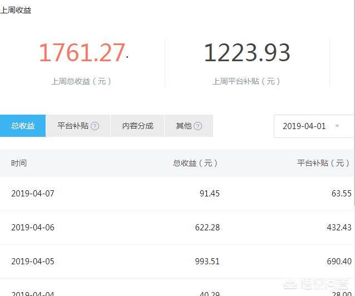Viewport: 355px width, 296px height.
Task: Click the 时间 column header
Action: point(19,163)
